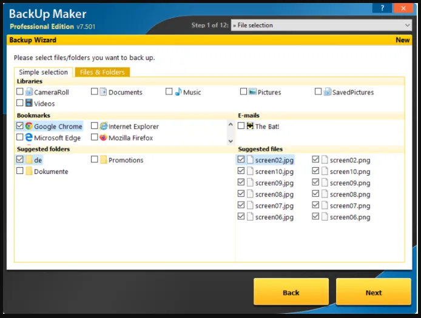This screenshot has height=318, width=421.
Task: Click Bookmarks list scroll down arrow
Action: [x=231, y=141]
